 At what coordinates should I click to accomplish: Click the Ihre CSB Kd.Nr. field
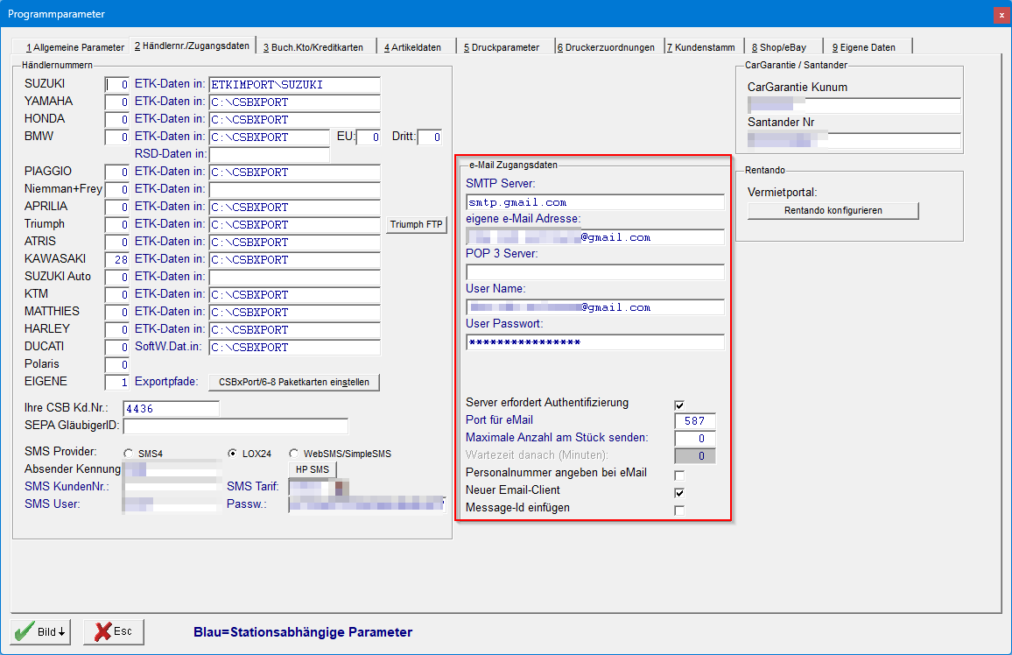tap(171, 408)
